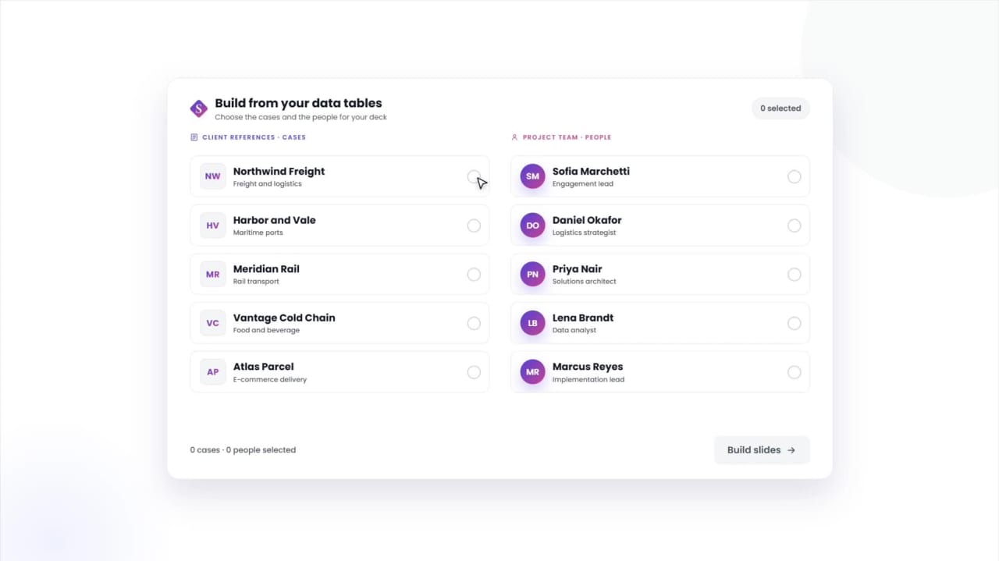Click the Harbor and Vale name
Viewport: 999px width, 561px height.
pos(275,220)
